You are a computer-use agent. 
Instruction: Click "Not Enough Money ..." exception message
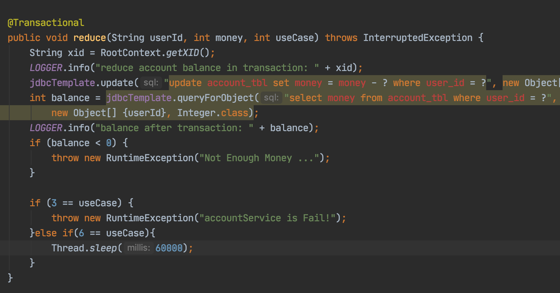259,158
